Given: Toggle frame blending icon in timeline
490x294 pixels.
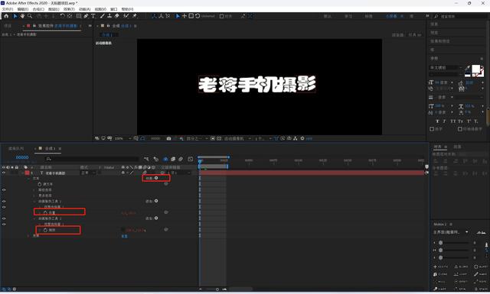Looking at the screenshot, I should click(x=173, y=159).
